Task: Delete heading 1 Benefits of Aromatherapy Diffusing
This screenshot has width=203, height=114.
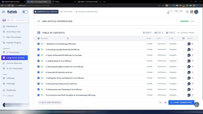Action: tap(193, 44)
